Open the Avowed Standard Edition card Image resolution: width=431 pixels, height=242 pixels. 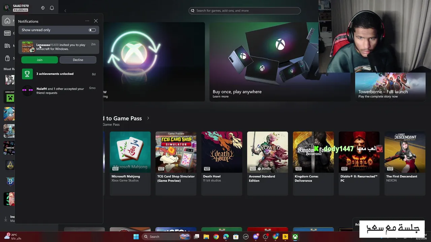pos(267,163)
